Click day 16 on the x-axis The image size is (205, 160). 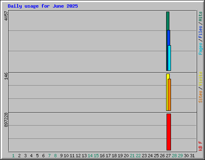tap(102, 156)
